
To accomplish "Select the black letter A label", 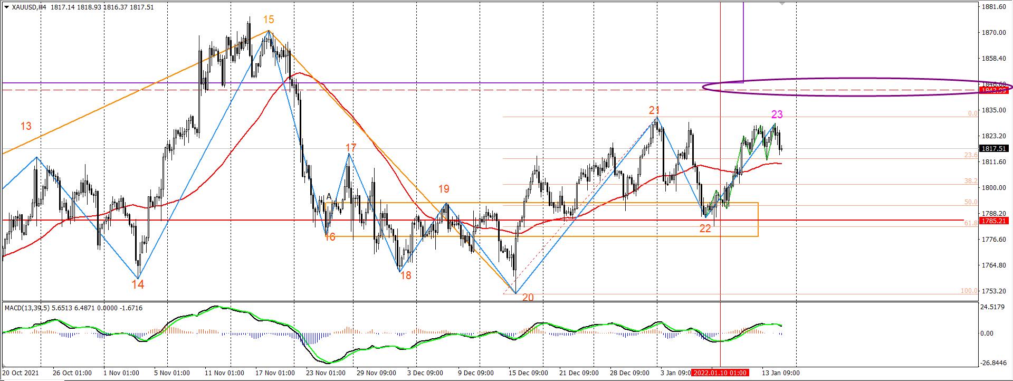I will (x=329, y=197).
